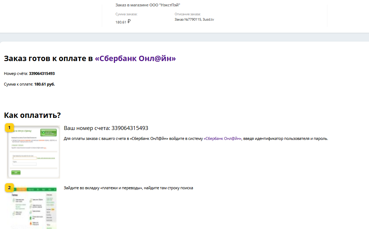Click the green button inside step 1 thumbnail

point(48,133)
